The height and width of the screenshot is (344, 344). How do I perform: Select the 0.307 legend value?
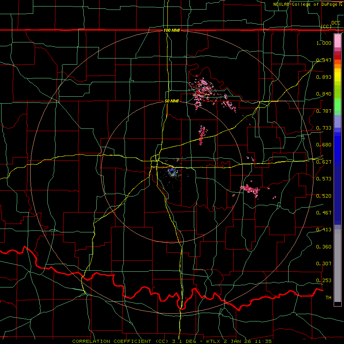point(324,264)
